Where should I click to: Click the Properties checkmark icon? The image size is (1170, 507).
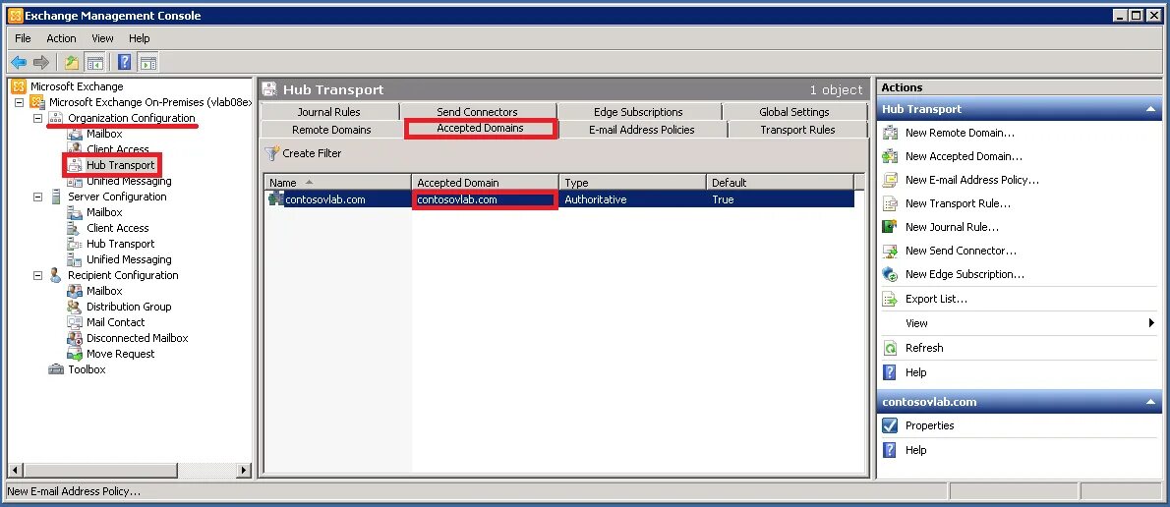(890, 425)
